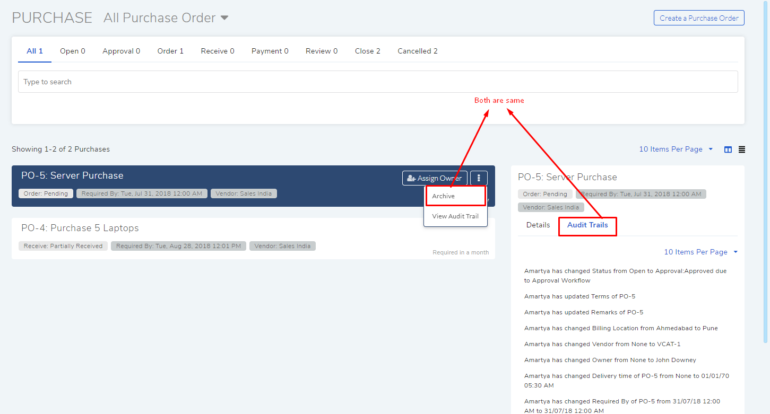The width and height of the screenshot is (770, 414).
Task: Click the Required in a month text
Action: point(461,252)
